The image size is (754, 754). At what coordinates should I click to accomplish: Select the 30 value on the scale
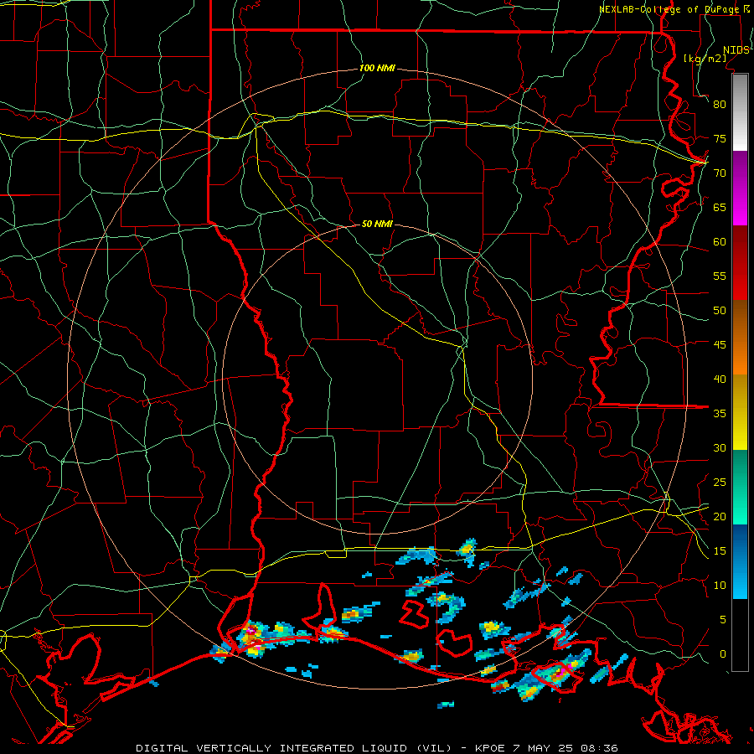coord(720,447)
